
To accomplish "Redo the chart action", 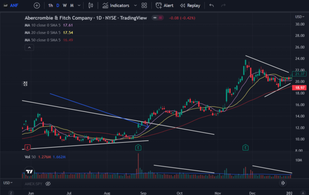I will pos(223,5).
